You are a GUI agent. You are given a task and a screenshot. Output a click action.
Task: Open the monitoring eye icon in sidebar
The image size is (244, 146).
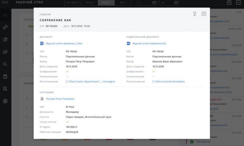pyautogui.click(x=5, y=27)
